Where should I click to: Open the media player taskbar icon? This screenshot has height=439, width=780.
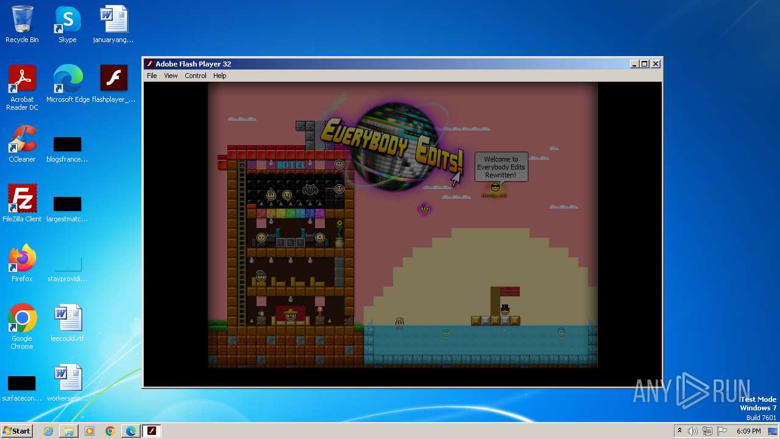point(90,431)
